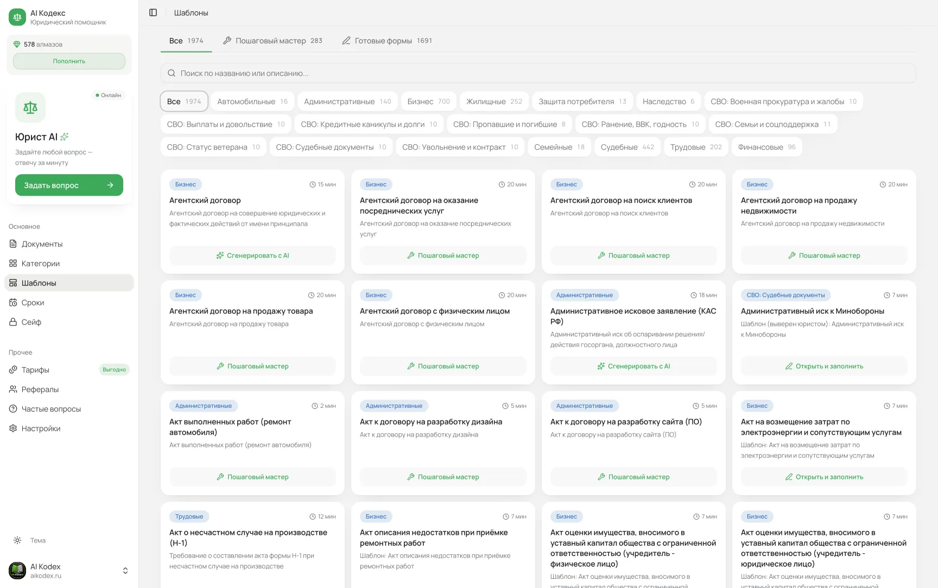Click the Тарифы coins icon

13,370
